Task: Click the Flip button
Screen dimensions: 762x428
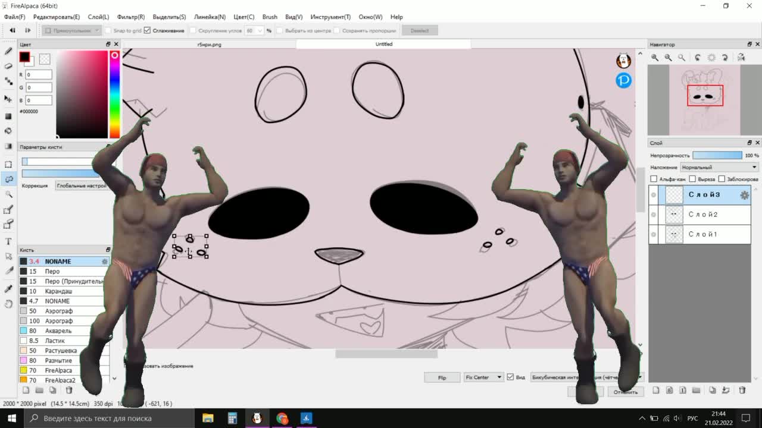Action: 442,377
